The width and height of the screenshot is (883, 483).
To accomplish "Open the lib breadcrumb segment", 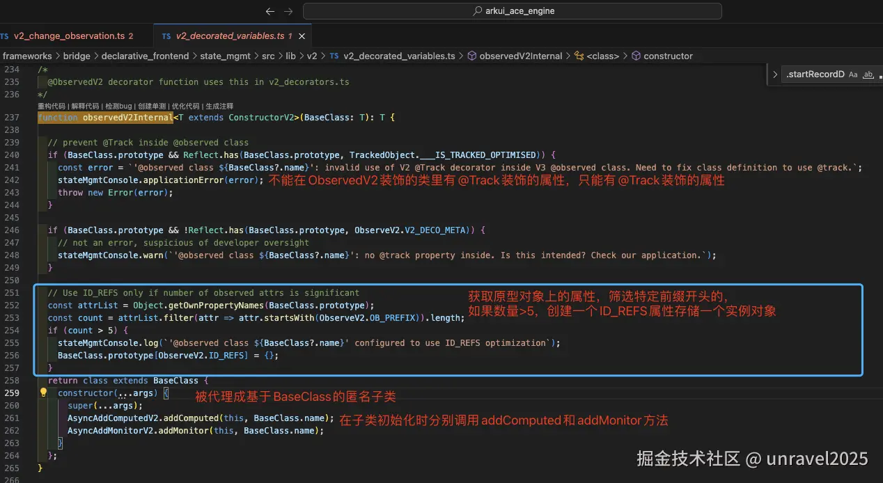I will [x=291, y=56].
